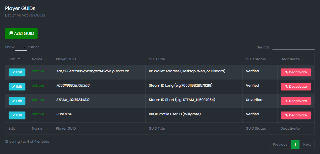
Task: Sort by GUID Title column header
Action: pos(157,59)
